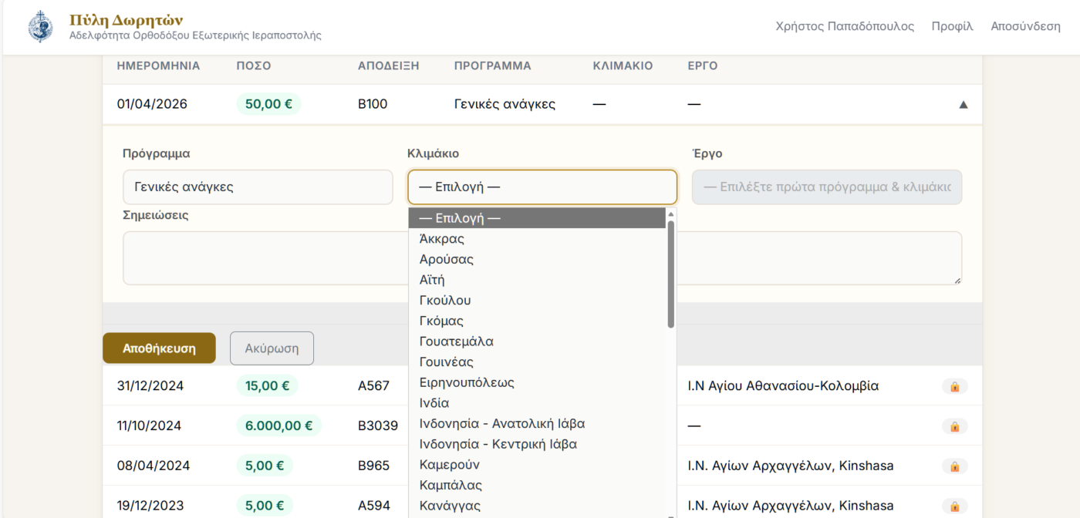Select Ινδονησία - Ανατολική Ιάβα option
Viewport: 1080px width, 518px height.
pyautogui.click(x=501, y=423)
